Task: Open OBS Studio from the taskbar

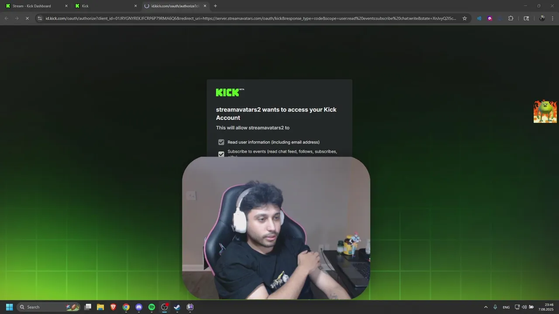Action: 165,307
